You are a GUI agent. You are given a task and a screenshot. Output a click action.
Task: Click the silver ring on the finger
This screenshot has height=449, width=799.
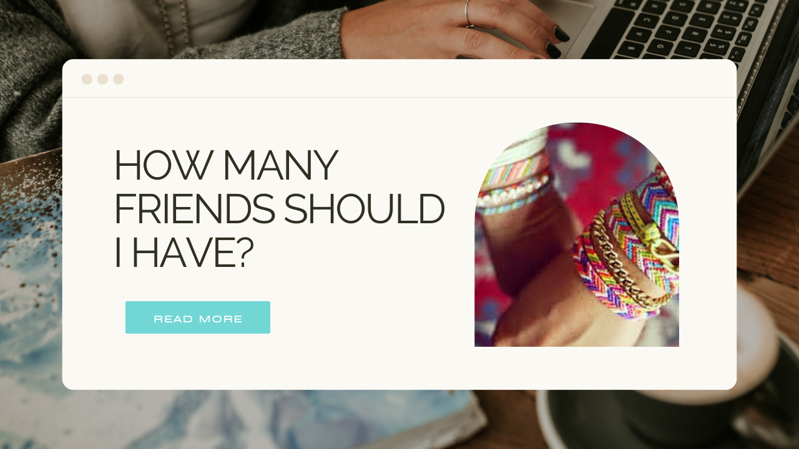pyautogui.click(x=468, y=14)
